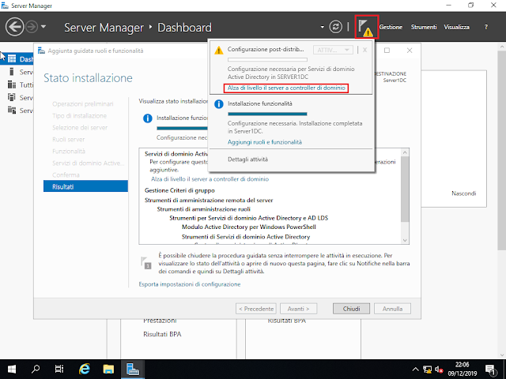Viewport: 506px width, 379px height.
Task: Click the Nascondi link on dashboard
Action: click(464, 193)
